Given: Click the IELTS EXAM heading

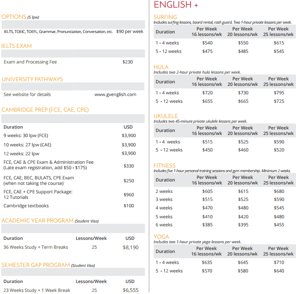Looking at the screenshot, I should [16, 46].
